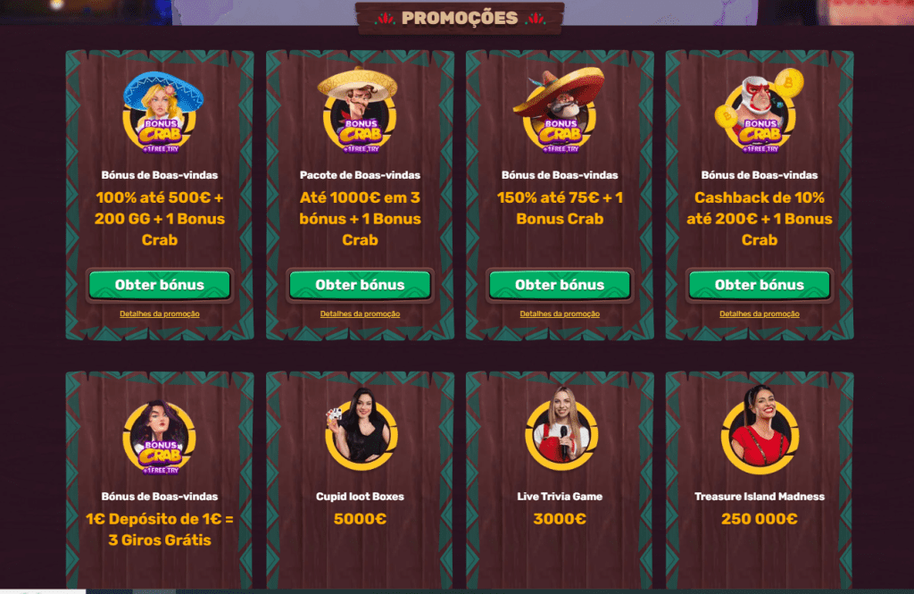
Task: Click the blue sombrero woman Bonus Crab icon
Action: pyautogui.click(x=161, y=112)
